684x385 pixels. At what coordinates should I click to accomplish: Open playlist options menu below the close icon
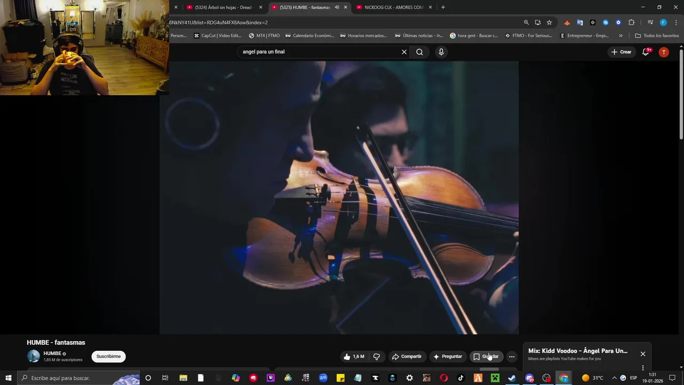click(x=643, y=368)
